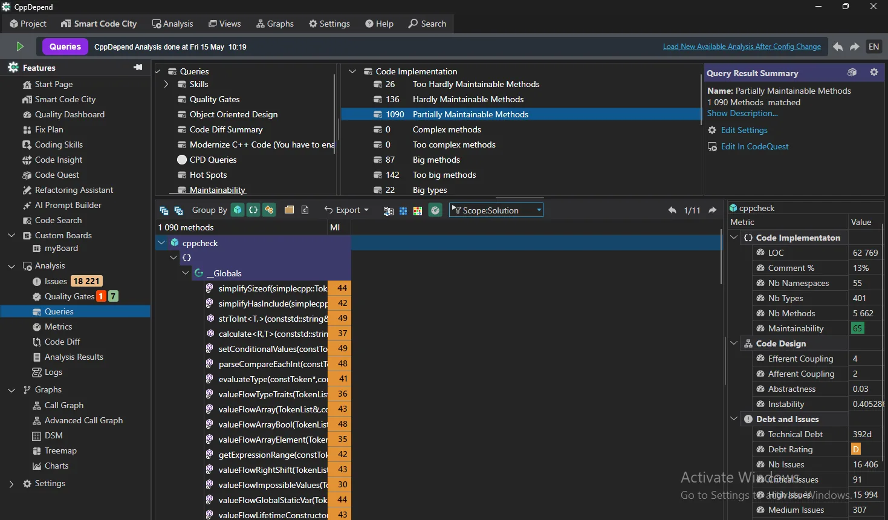Screen dimensions: 888x520
Task: Open the Help menu
Action: (x=379, y=24)
